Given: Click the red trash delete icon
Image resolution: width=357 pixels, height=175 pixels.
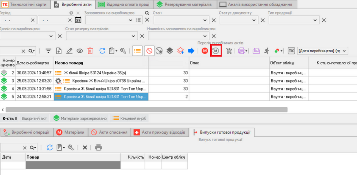Looking at the screenshot, I should 90,51.
